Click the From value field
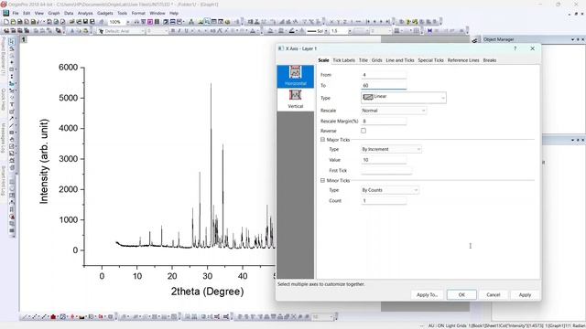586x329 pixels. (384, 75)
